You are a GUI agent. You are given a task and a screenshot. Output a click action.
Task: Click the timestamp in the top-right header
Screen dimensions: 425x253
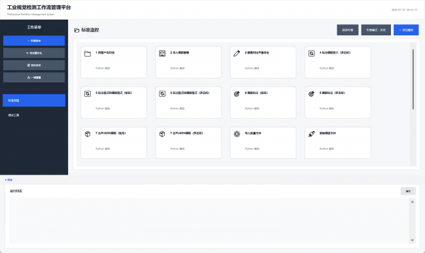pyautogui.click(x=404, y=10)
